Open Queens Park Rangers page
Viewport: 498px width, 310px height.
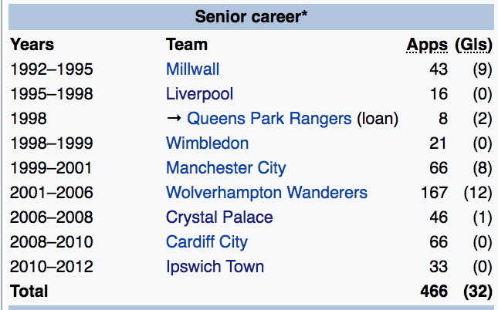(x=269, y=119)
